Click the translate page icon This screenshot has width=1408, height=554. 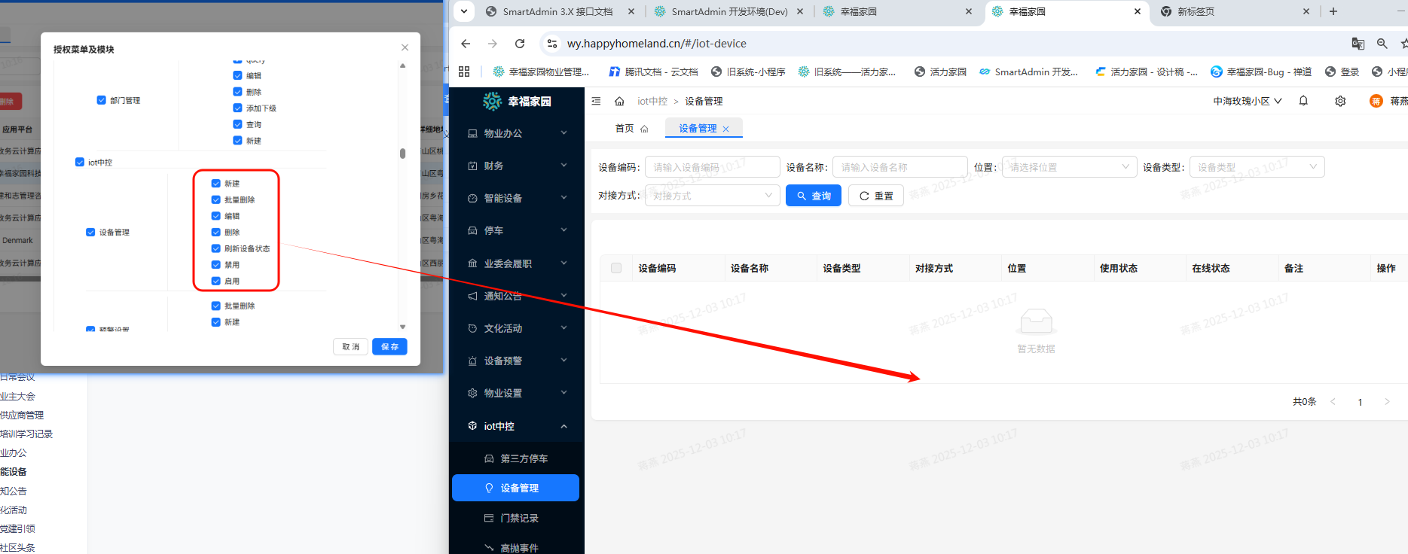(1358, 44)
